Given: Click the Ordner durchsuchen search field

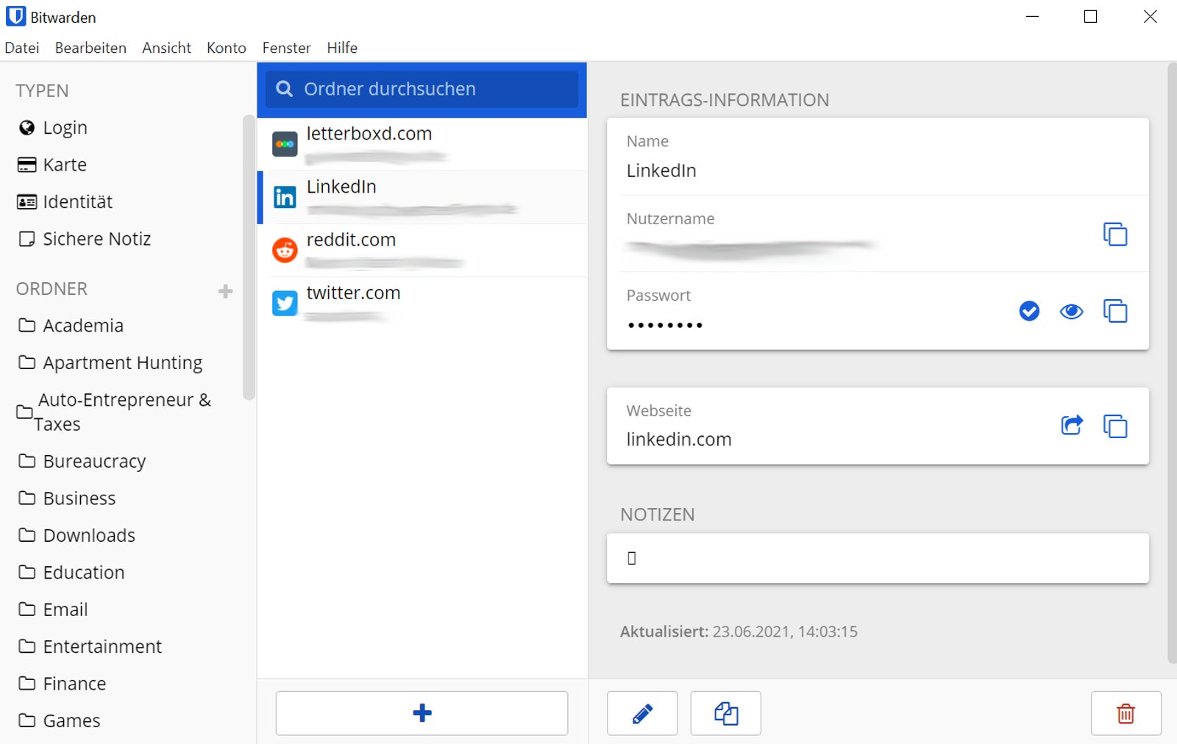Looking at the screenshot, I should coord(421,89).
